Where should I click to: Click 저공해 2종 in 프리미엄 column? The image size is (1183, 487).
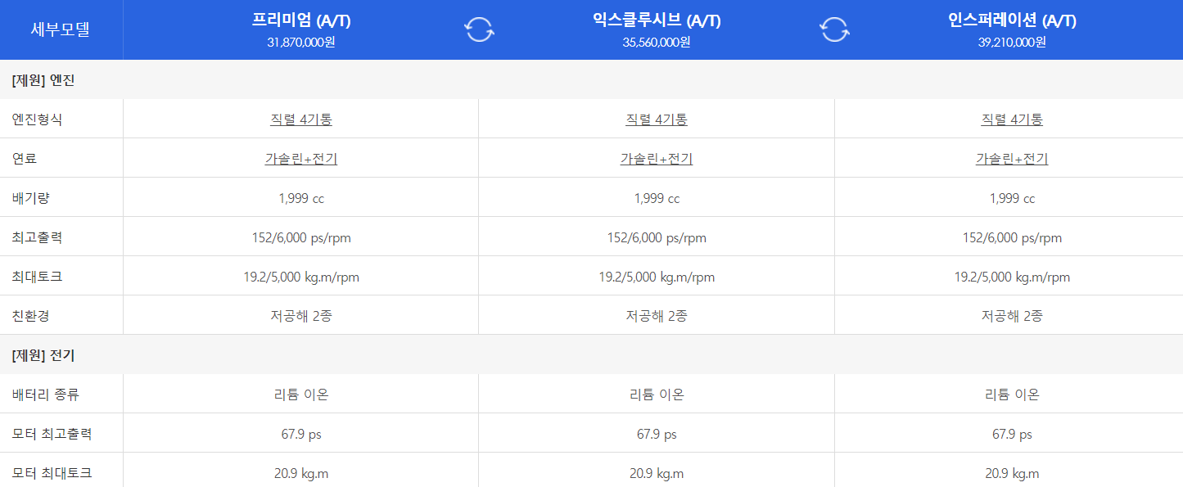click(301, 316)
